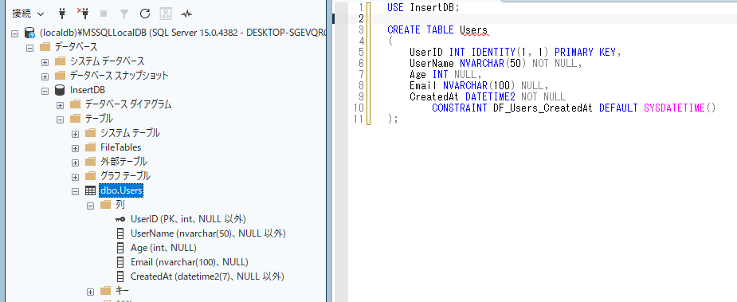Collapse the (localdb) server node
Image resolution: width=737 pixels, height=302 pixels.
14,33
